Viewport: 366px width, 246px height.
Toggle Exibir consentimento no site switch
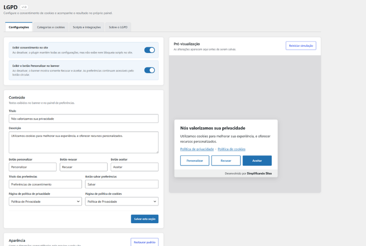[x=149, y=50]
